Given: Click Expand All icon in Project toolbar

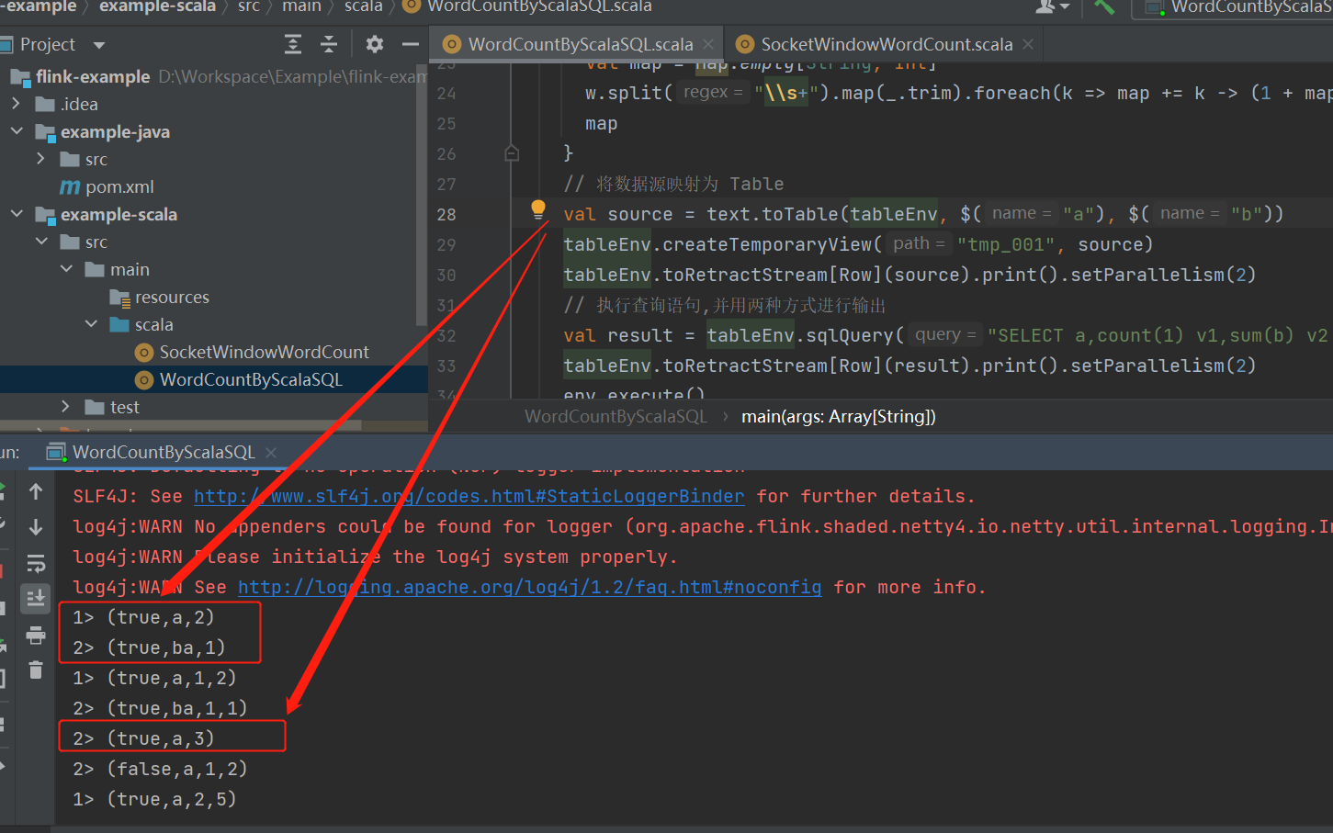Looking at the screenshot, I should [293, 44].
